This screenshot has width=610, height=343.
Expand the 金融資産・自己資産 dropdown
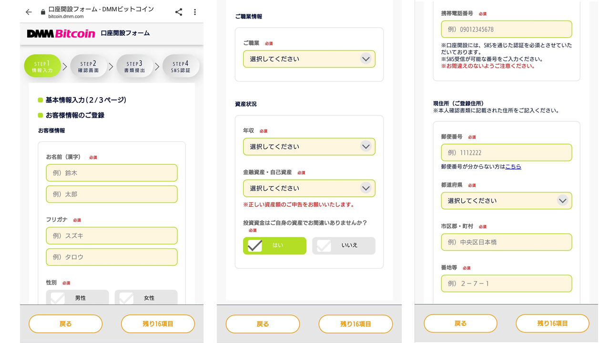tap(309, 188)
